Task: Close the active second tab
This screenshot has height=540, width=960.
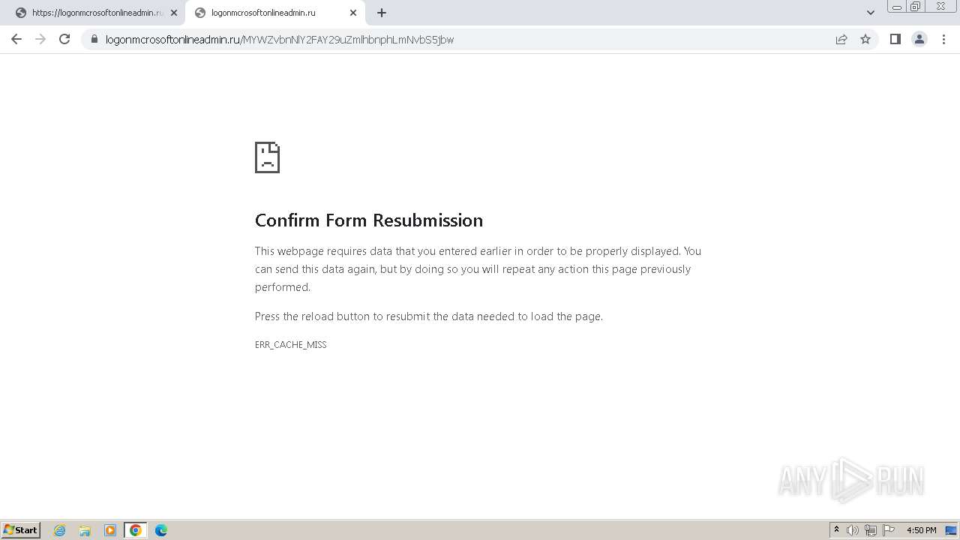Action: coord(353,13)
